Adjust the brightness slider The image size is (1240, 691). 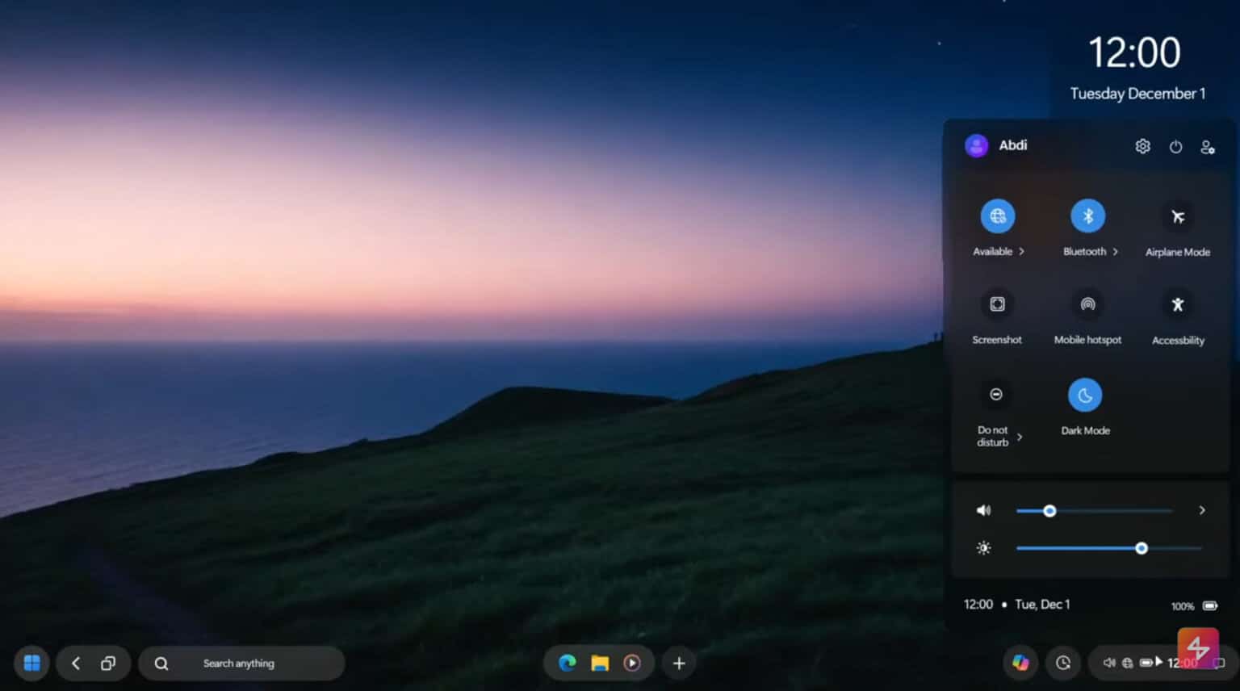(1142, 548)
